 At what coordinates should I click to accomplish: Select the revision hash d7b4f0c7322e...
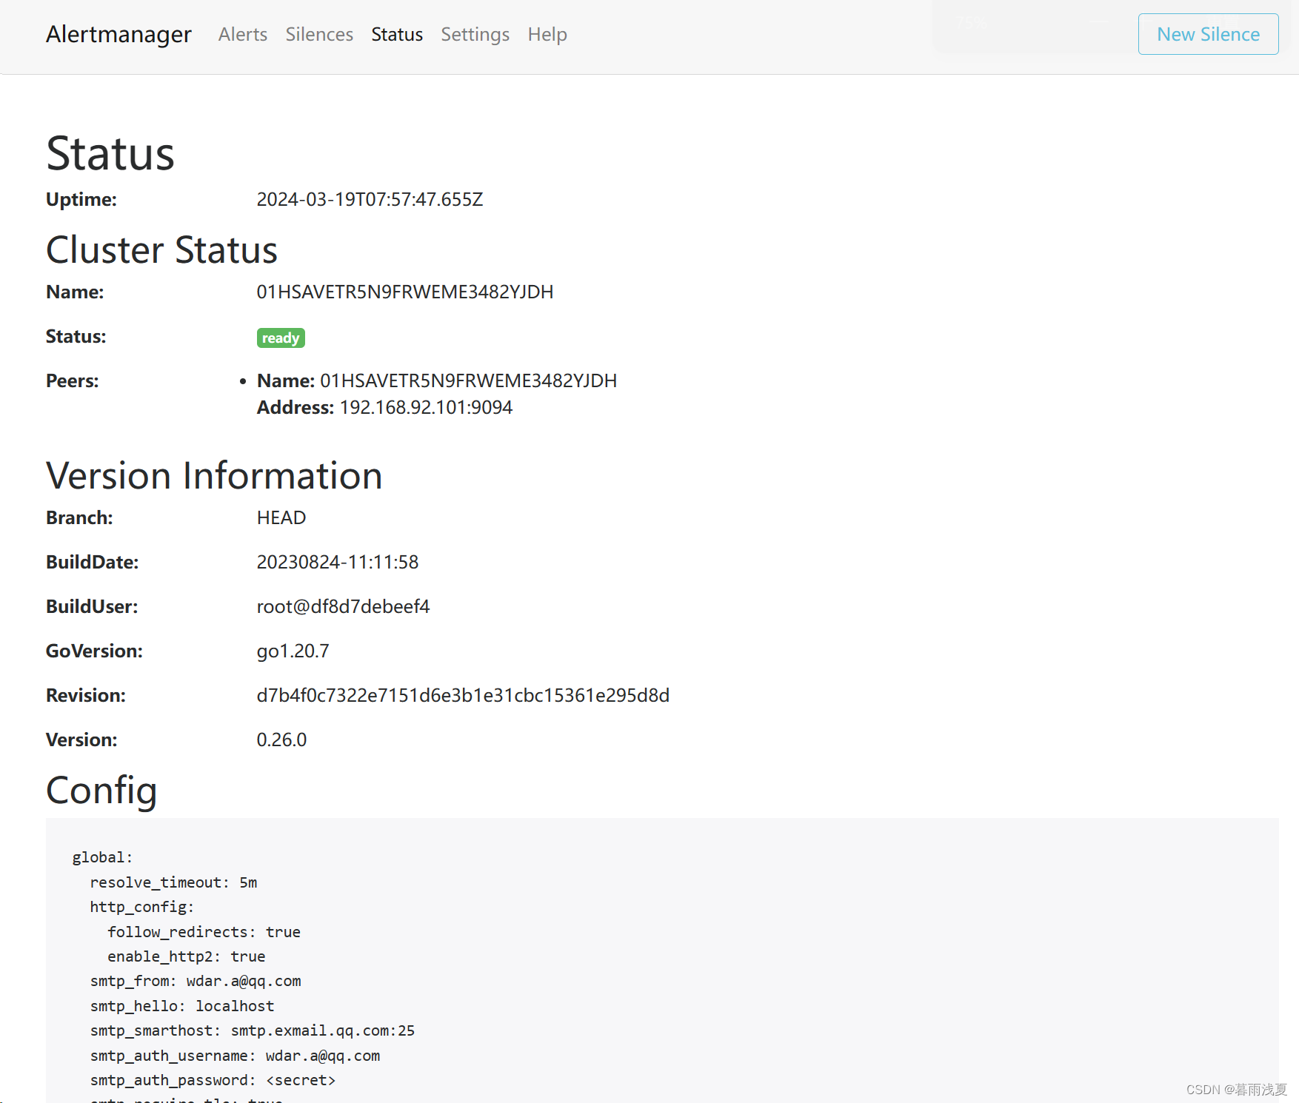pyautogui.click(x=463, y=695)
